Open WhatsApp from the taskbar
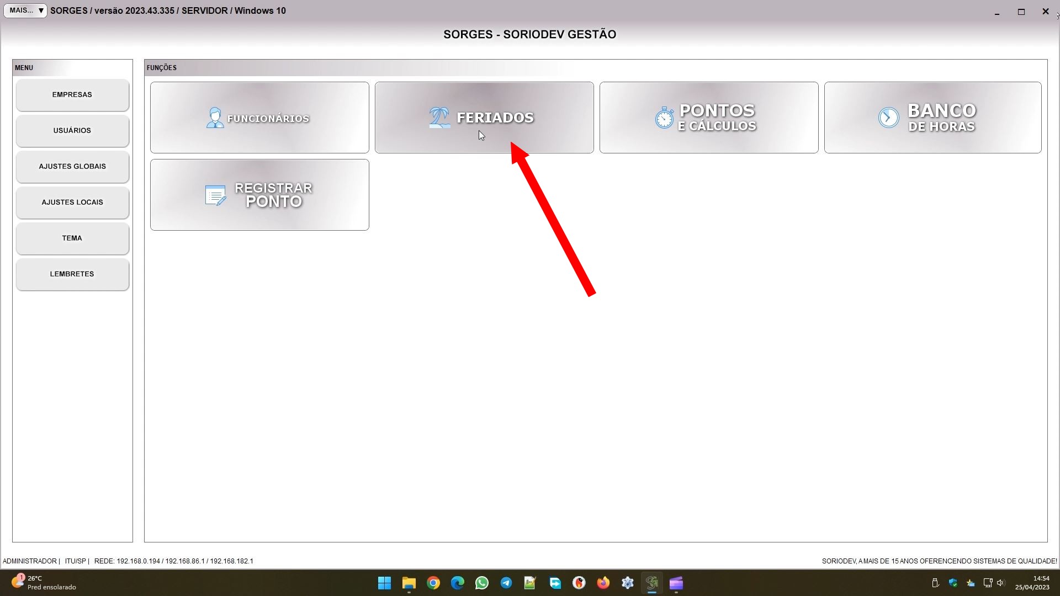The width and height of the screenshot is (1060, 596). pos(482,583)
